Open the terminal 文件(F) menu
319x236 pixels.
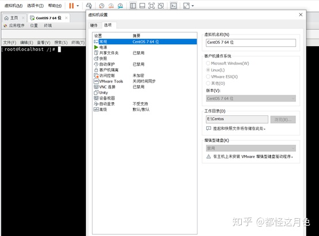click(x=10, y=42)
